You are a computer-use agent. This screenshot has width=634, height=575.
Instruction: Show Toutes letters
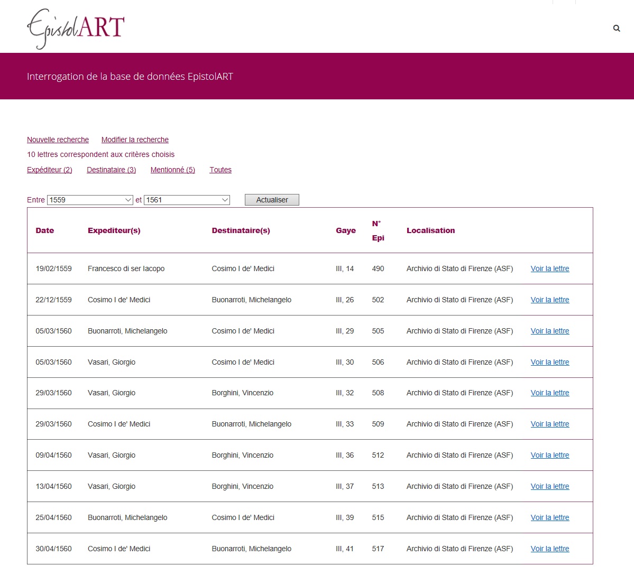220,170
